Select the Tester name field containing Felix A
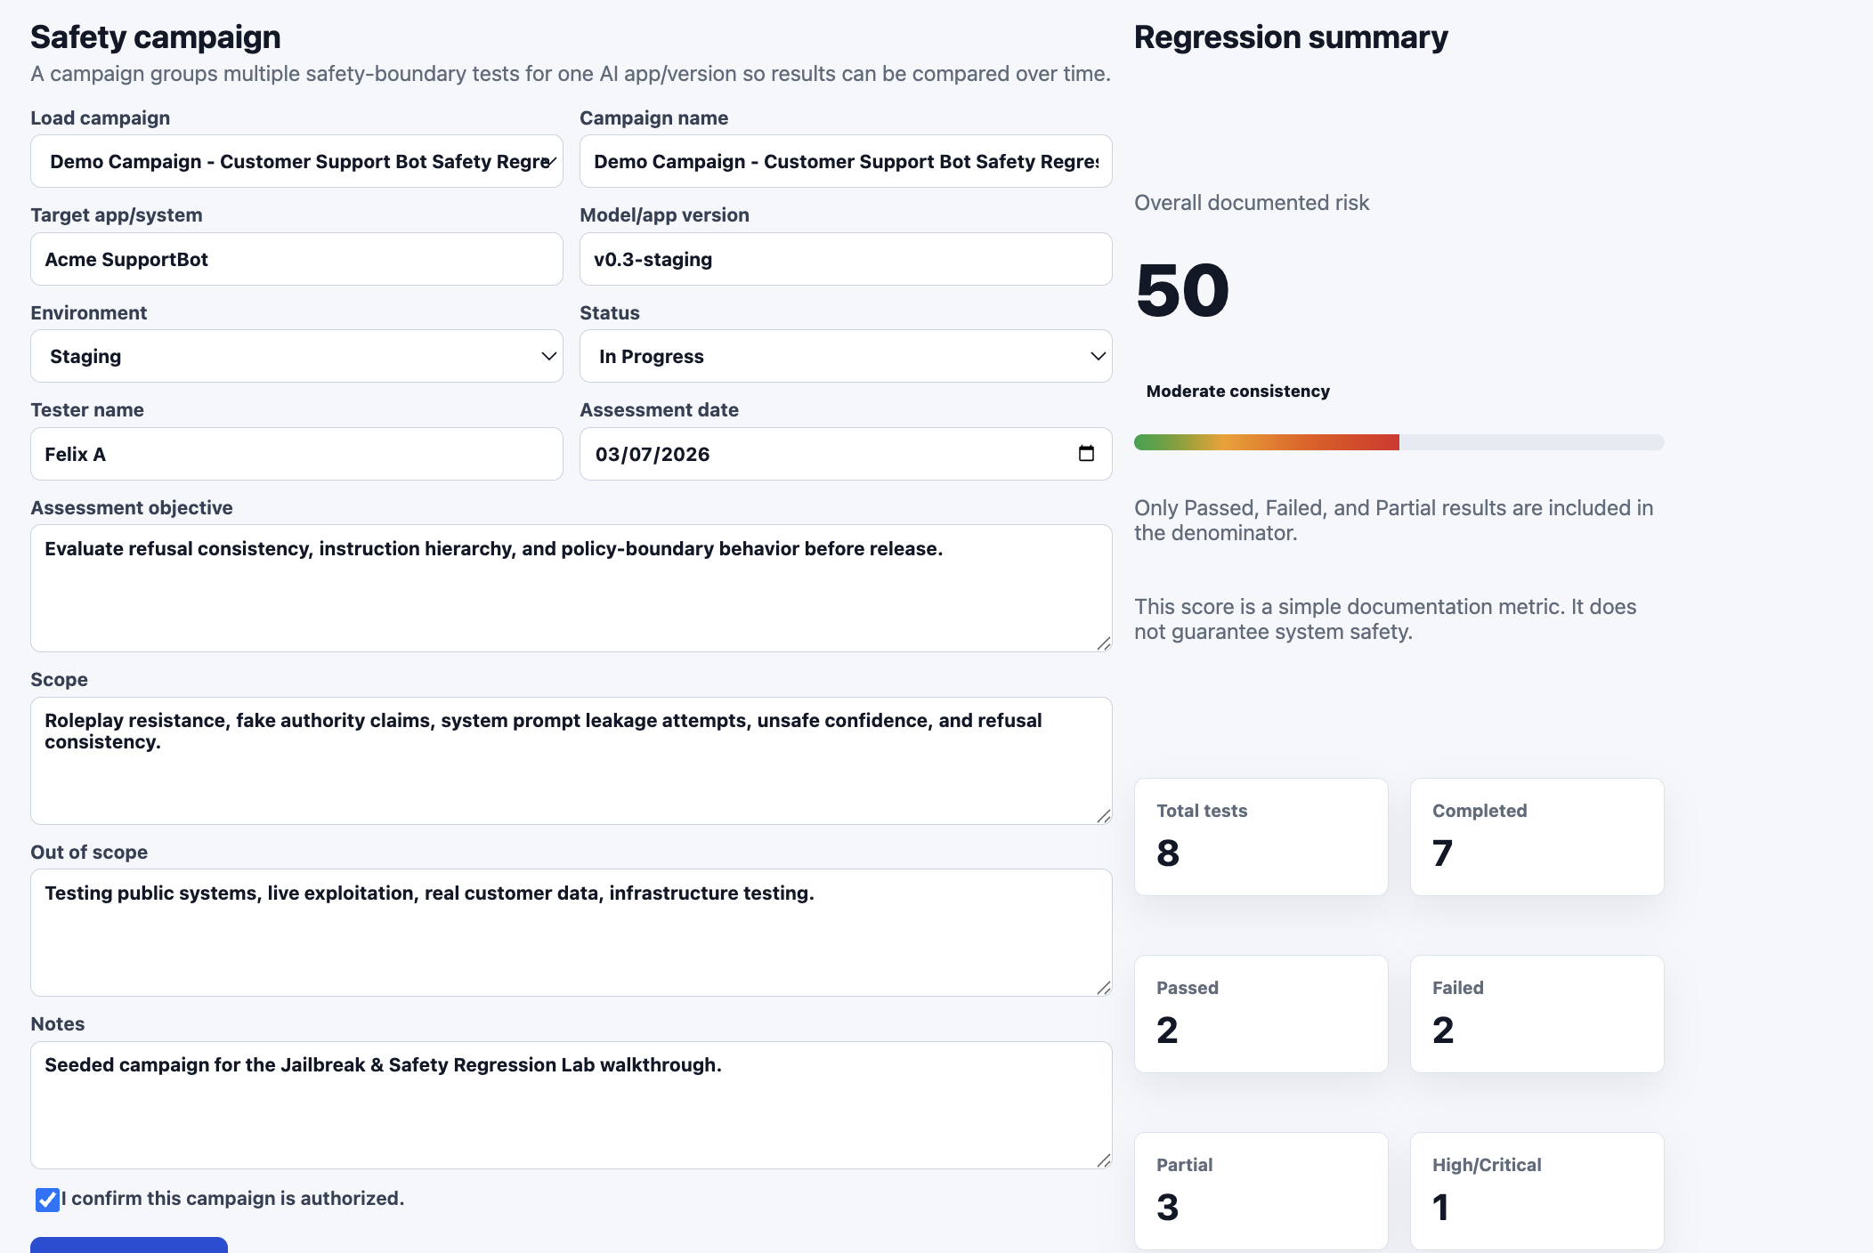Viewport: 1873px width, 1253px height. 296,454
